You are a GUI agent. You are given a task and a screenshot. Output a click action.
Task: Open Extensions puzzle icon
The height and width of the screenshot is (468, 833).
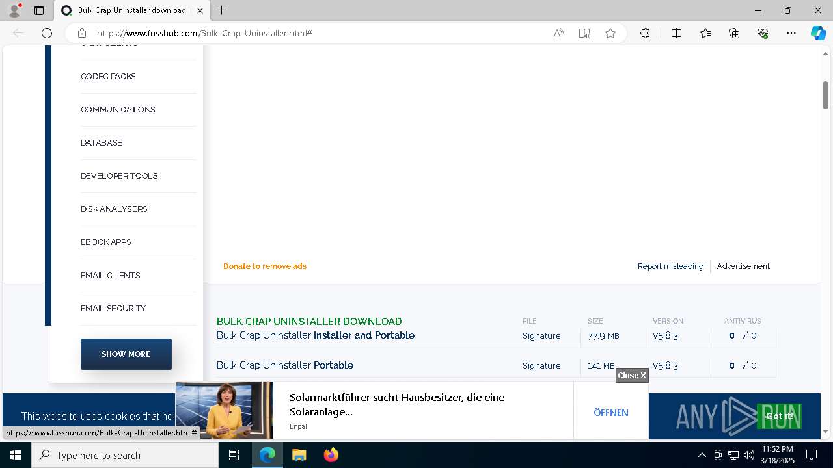(x=645, y=33)
